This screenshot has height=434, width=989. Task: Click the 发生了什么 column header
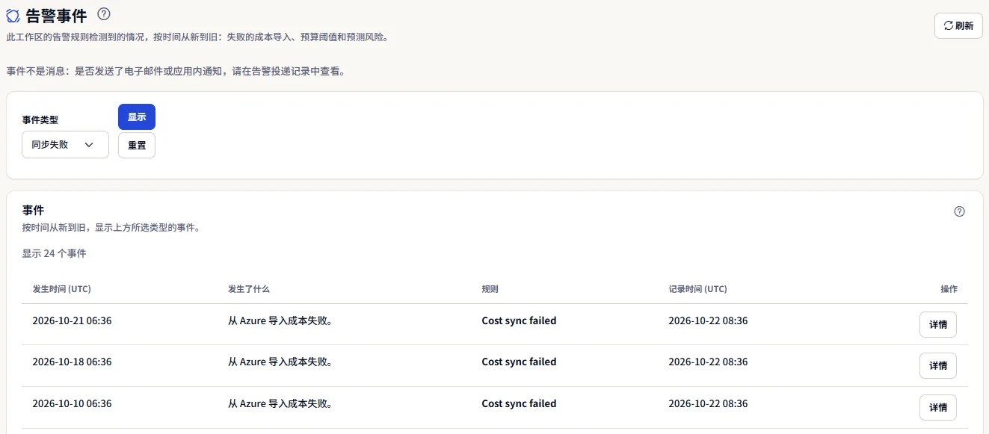coord(249,289)
